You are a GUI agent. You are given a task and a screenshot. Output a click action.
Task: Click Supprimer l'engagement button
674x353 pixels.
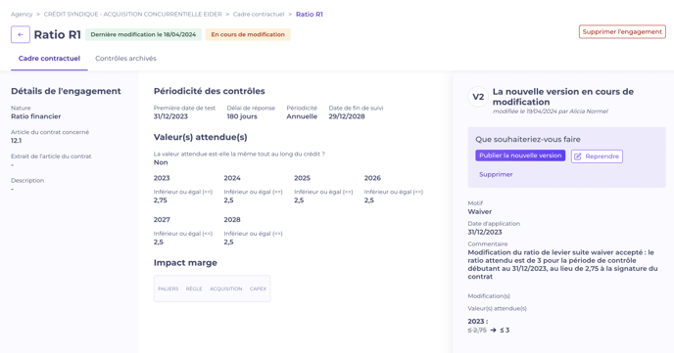pyautogui.click(x=622, y=31)
